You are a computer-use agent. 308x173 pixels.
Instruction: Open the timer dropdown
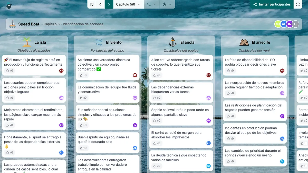click(x=167, y=4)
